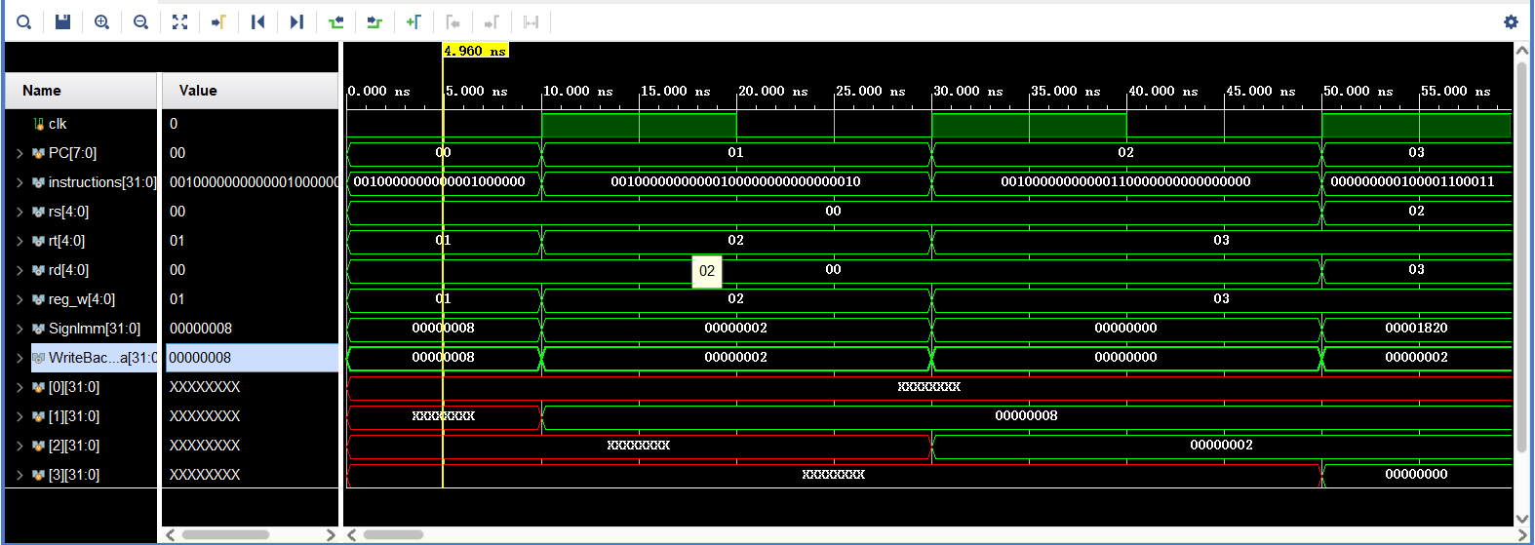This screenshot has width=1535, height=545.
Task: Select rd[4:0] signal name
Action: pos(68,270)
